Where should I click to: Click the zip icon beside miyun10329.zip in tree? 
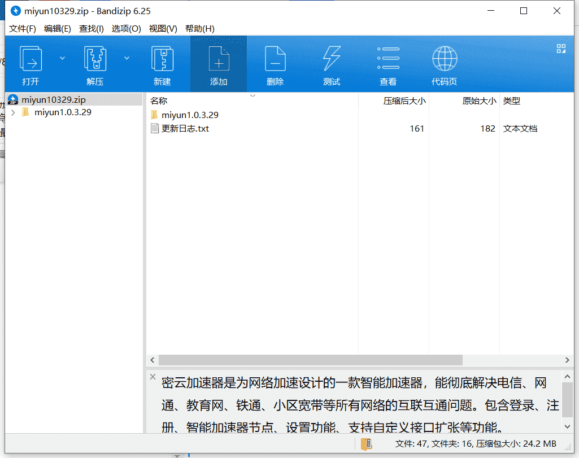click(13, 99)
